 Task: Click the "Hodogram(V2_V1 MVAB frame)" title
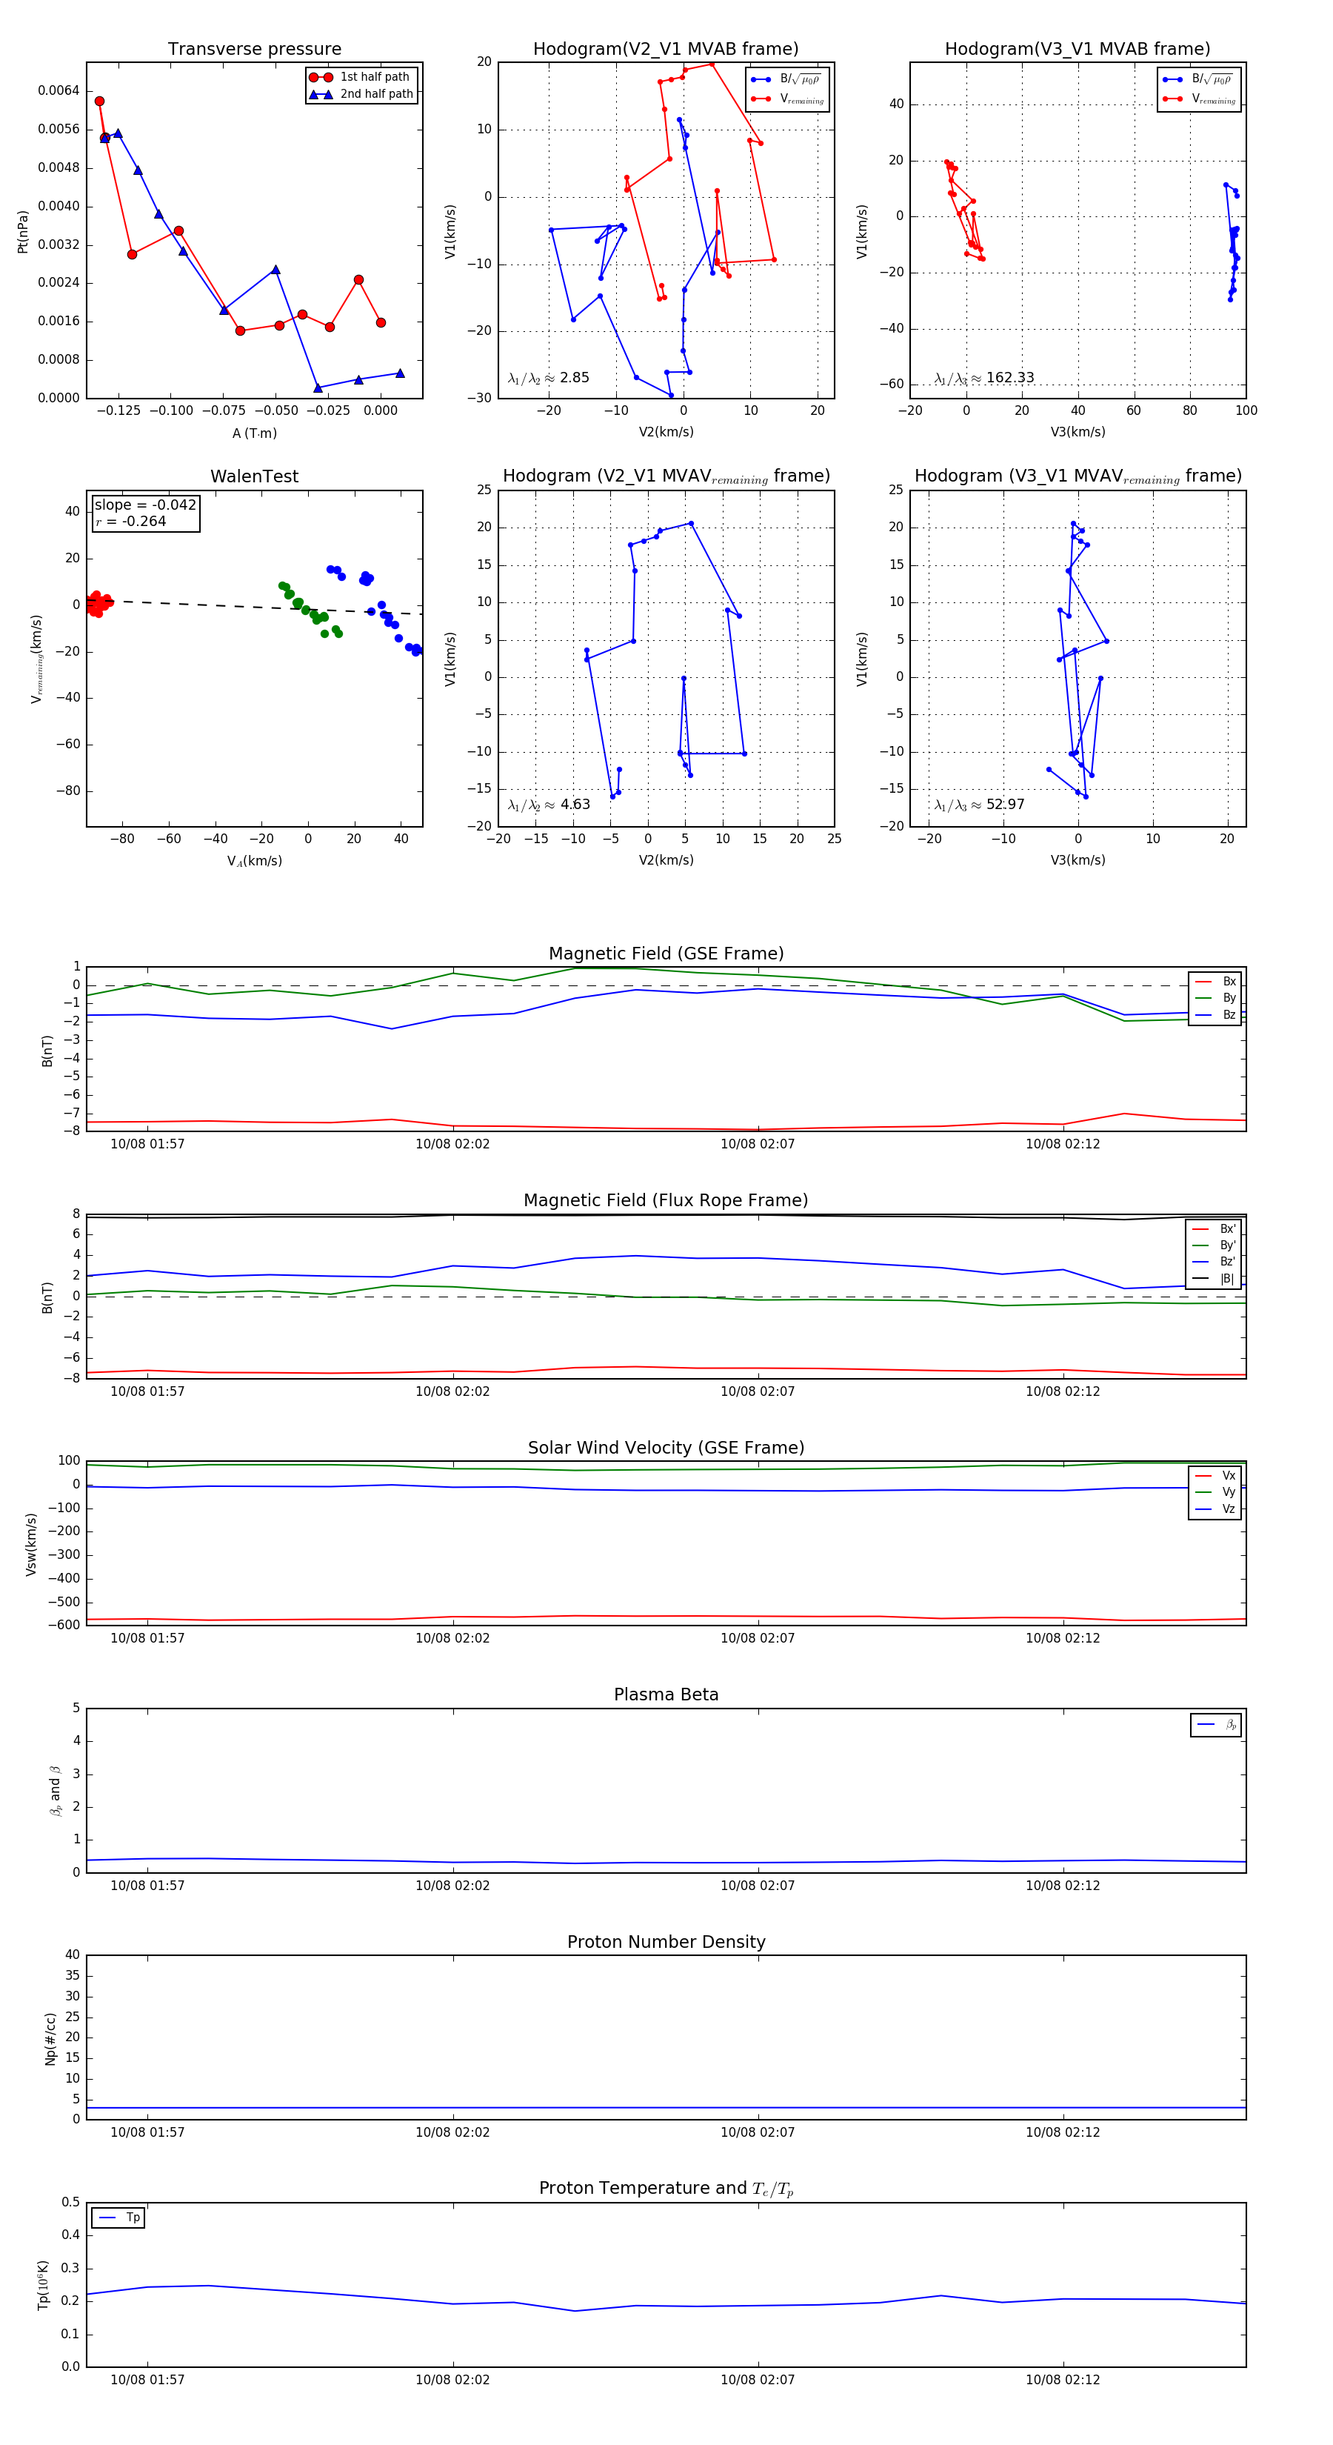(666, 50)
